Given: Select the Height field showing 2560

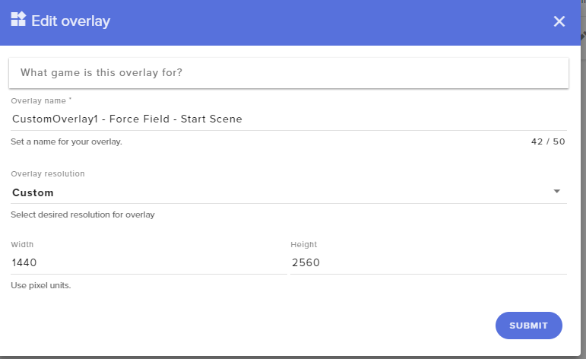Looking at the screenshot, I should click(429, 262).
